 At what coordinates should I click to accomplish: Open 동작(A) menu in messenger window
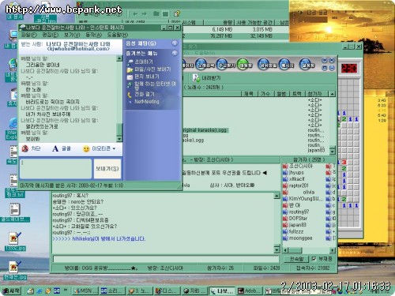click(x=93, y=35)
